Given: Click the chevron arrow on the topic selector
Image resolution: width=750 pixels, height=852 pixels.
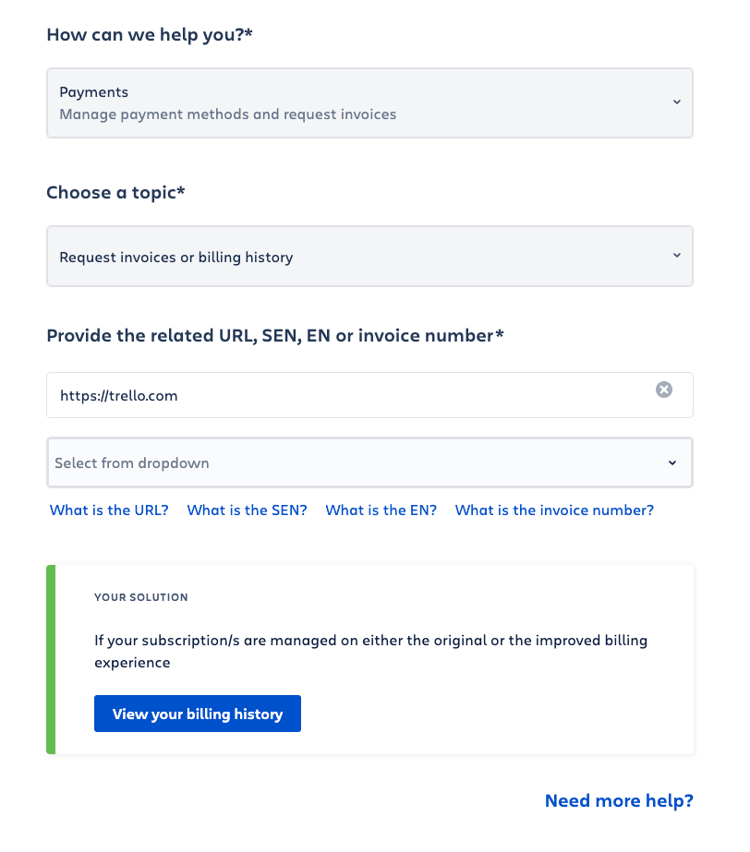Looking at the screenshot, I should pos(676,256).
